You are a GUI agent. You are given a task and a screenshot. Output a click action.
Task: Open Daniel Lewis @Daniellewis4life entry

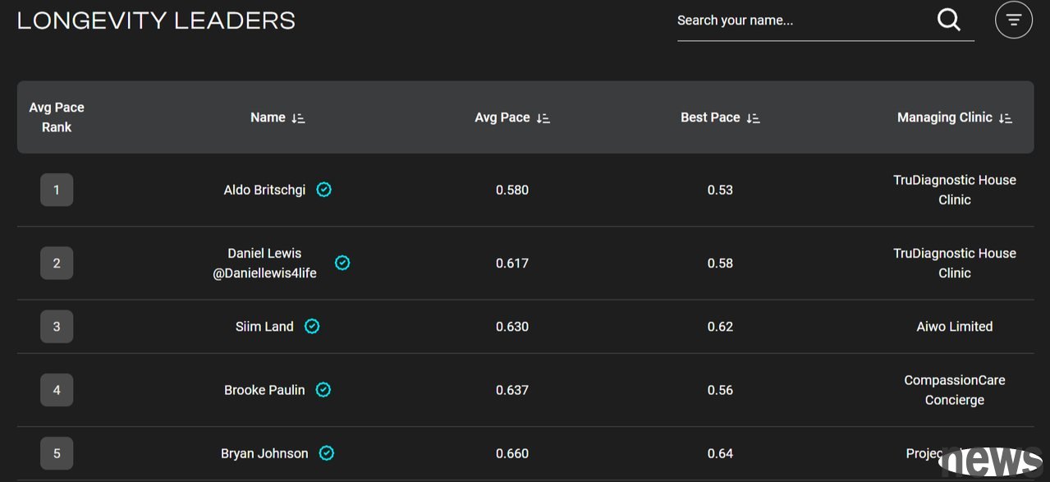(264, 263)
